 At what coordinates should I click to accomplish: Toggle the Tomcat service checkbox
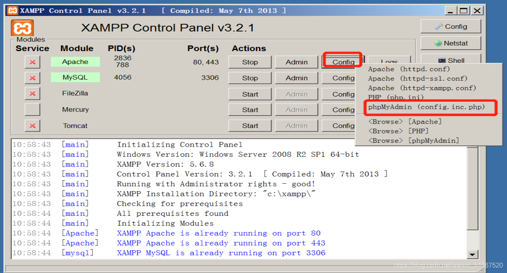coord(32,126)
